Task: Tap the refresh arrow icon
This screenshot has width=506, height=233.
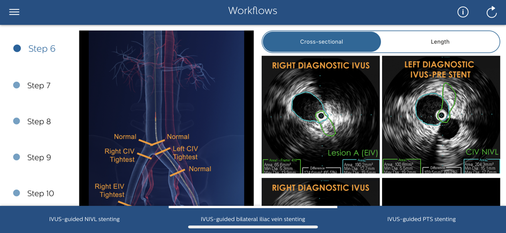Action: click(491, 12)
